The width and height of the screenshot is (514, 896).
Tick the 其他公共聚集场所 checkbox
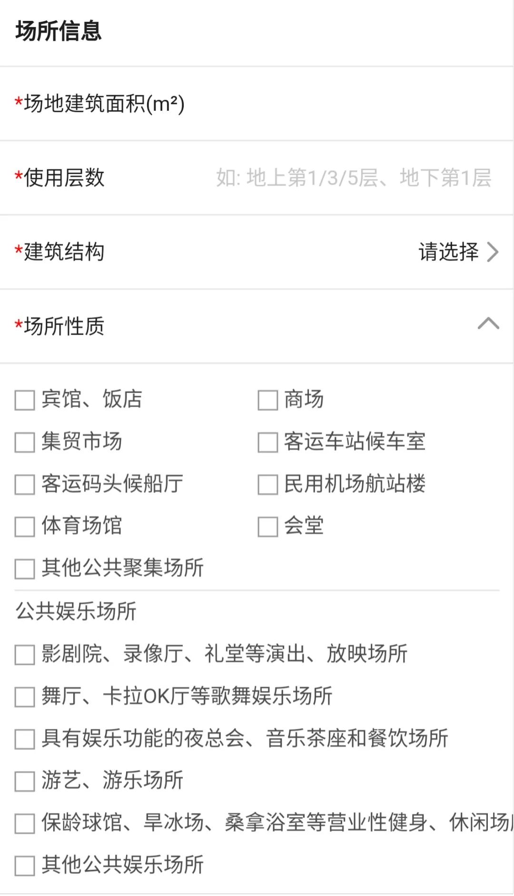coord(25,569)
